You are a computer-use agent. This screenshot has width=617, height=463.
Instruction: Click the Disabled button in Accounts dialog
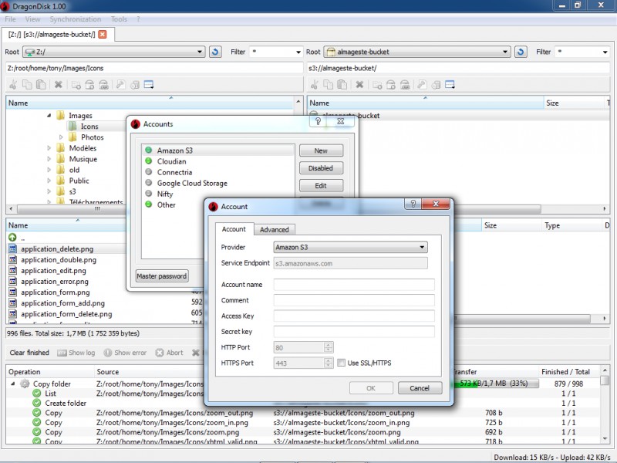[321, 168]
